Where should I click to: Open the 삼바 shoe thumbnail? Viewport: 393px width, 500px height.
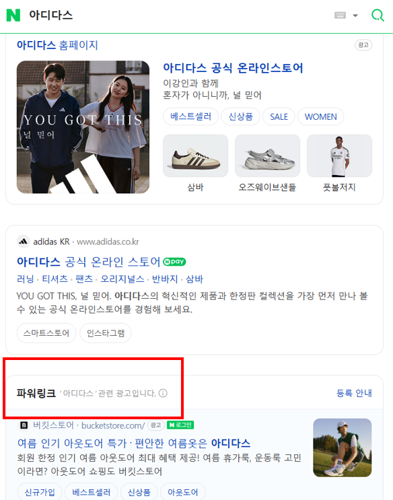coord(196,156)
